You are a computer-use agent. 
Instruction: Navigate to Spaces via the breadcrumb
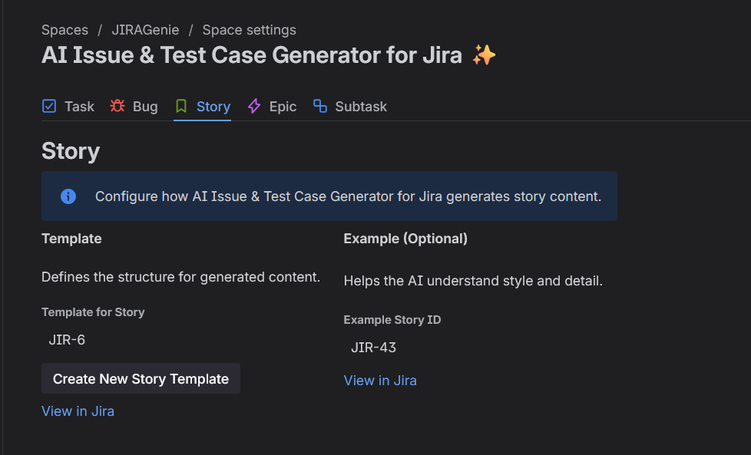pyautogui.click(x=65, y=29)
